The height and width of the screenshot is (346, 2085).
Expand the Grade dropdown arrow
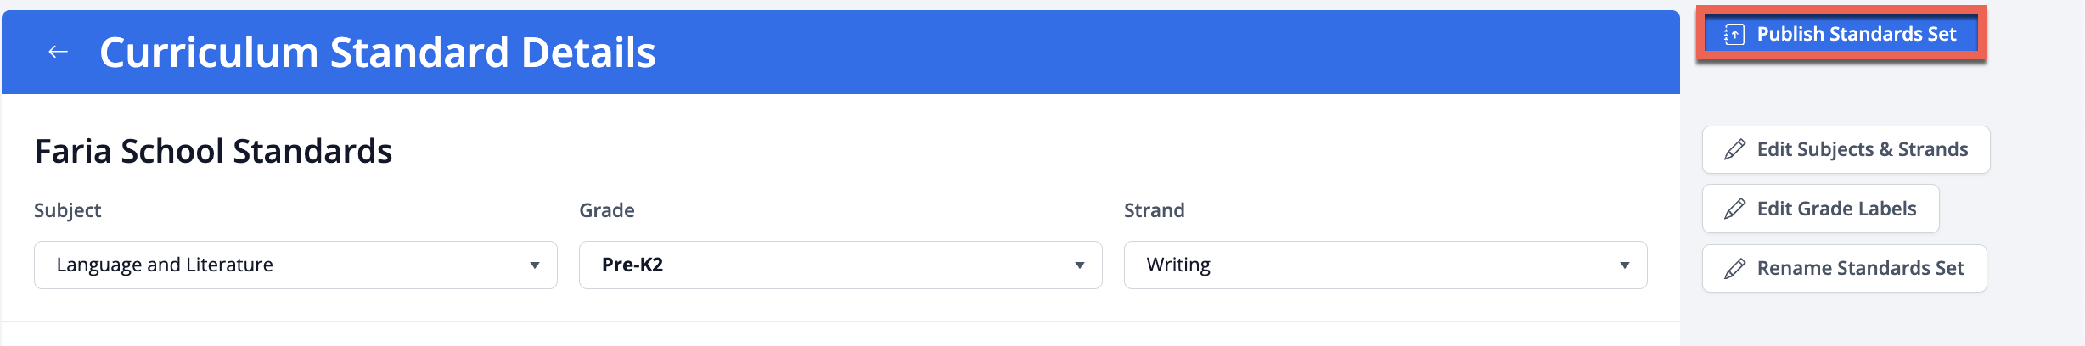click(1080, 265)
